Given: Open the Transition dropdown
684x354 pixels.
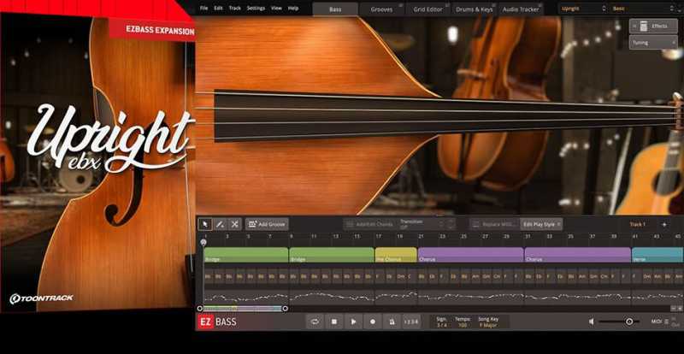Looking at the screenshot, I should click(x=427, y=224).
